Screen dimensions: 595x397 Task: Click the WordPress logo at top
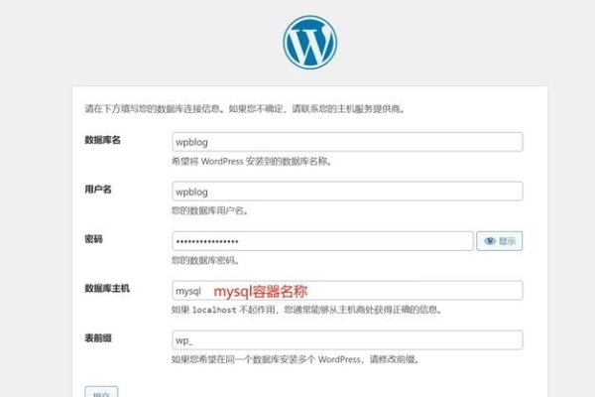tap(310, 42)
